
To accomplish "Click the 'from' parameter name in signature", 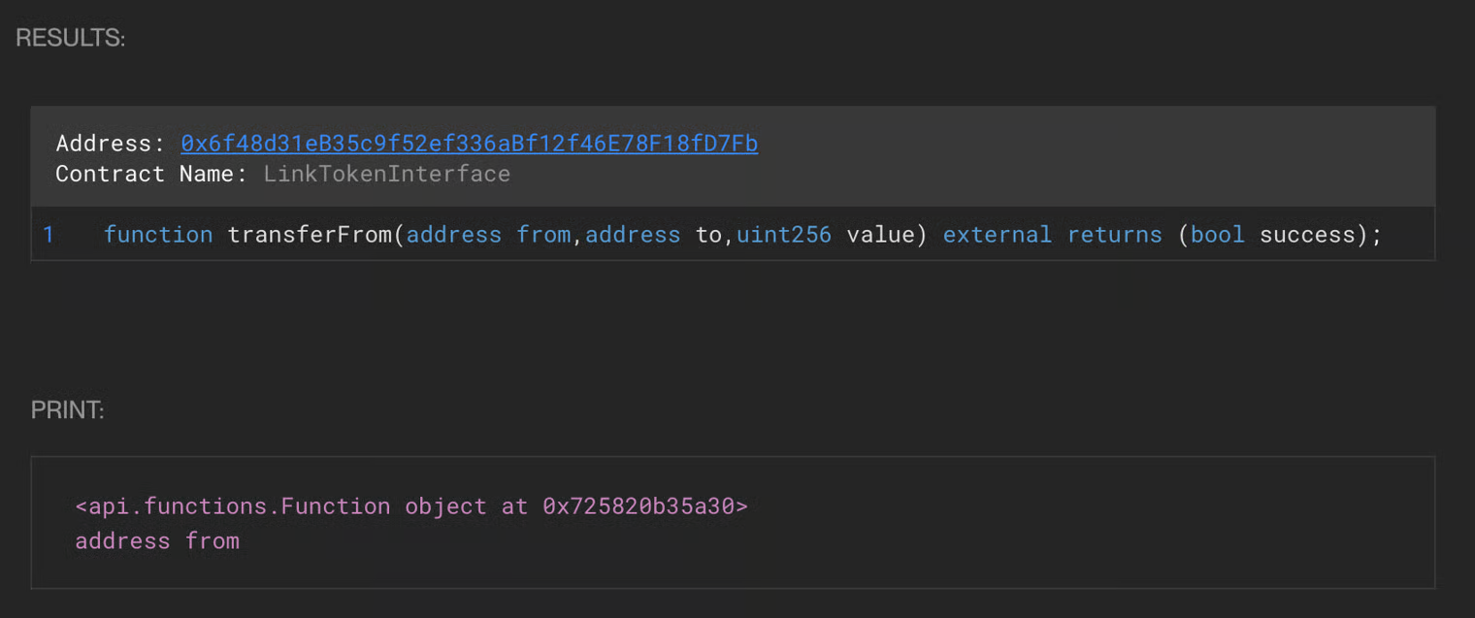I will [543, 235].
